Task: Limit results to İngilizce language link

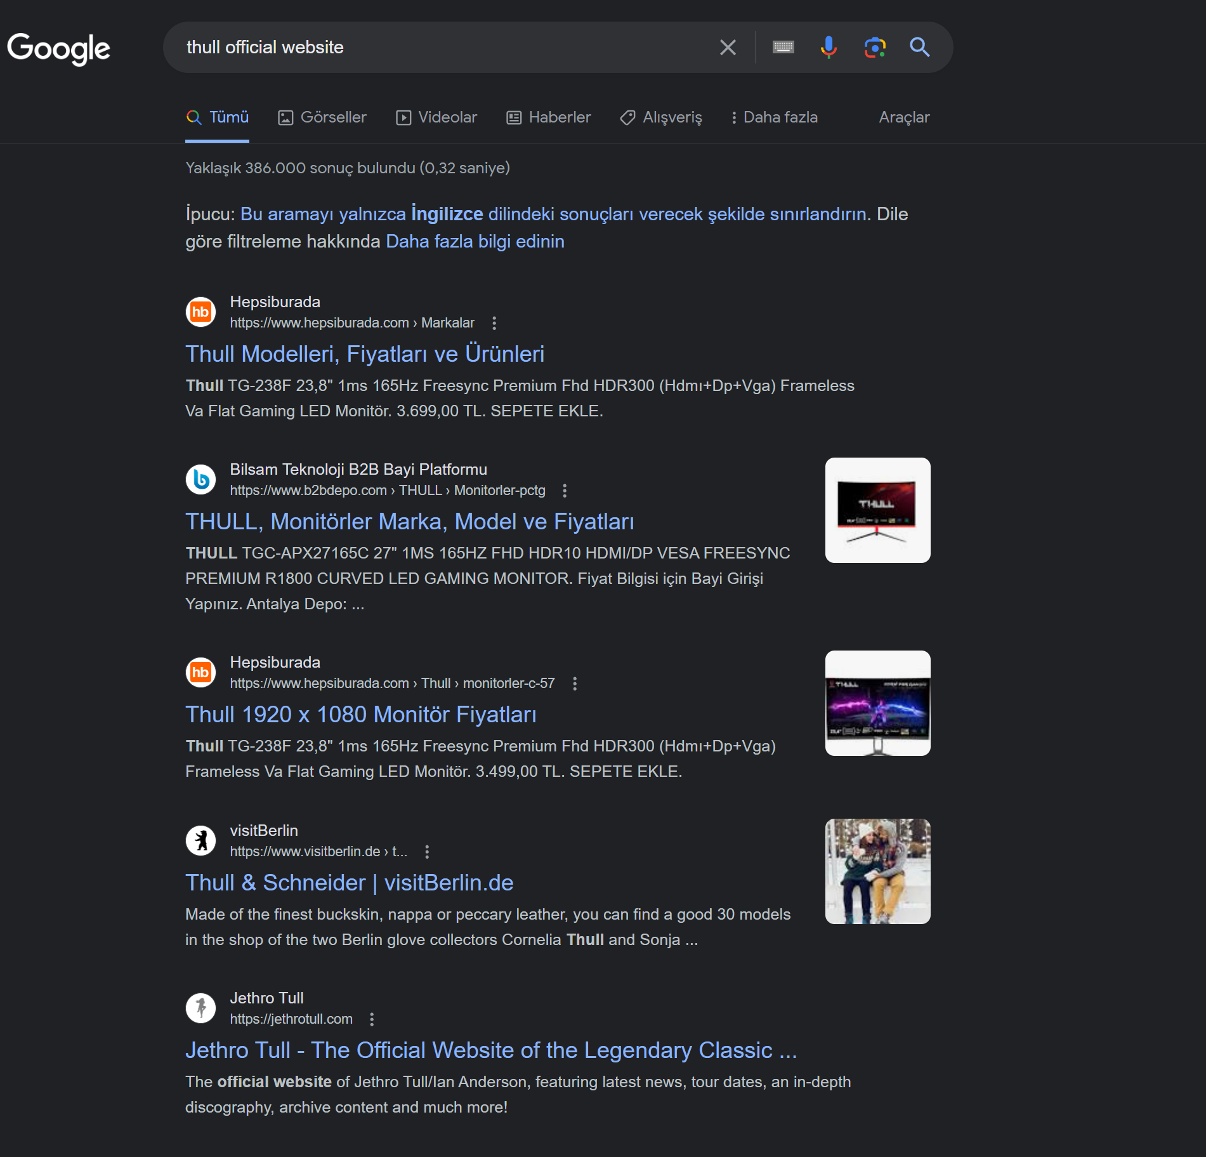Action: 554,214
